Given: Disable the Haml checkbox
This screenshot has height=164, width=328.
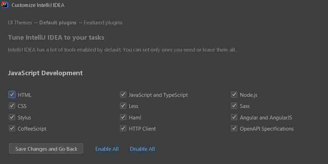Looking at the screenshot, I should [123, 117].
